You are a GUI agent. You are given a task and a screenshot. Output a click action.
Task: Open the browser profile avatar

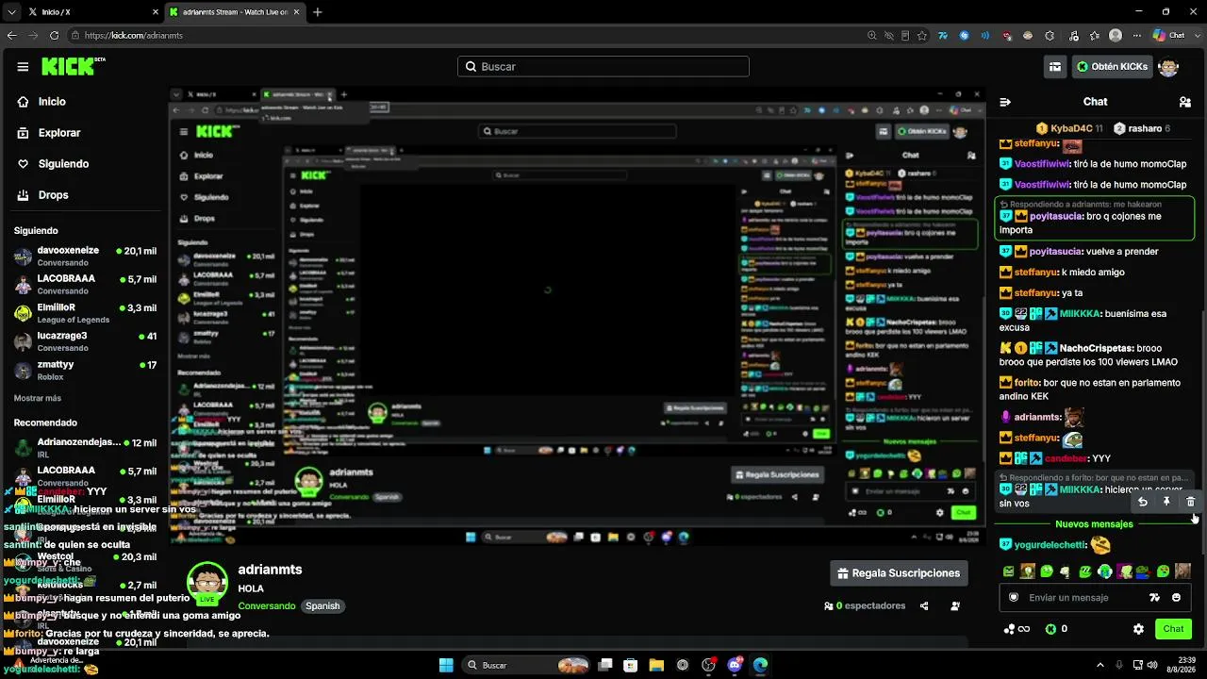(1116, 36)
